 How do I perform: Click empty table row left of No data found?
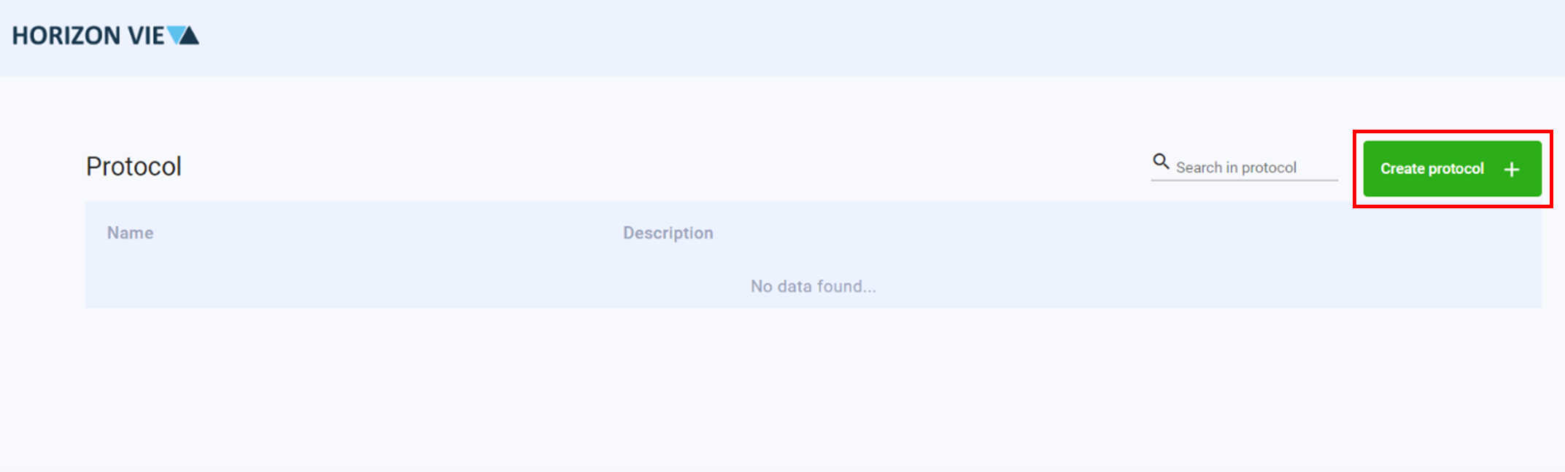point(365,286)
